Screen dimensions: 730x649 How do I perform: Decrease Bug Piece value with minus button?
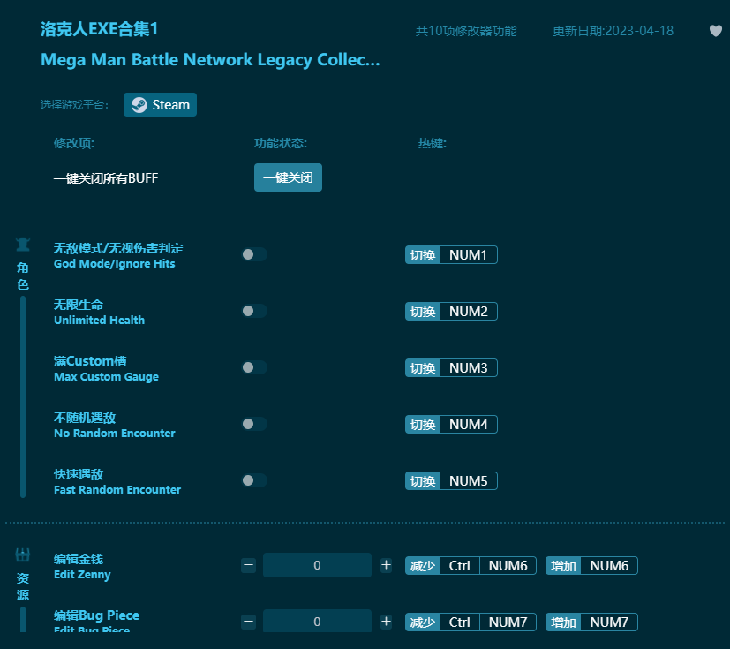[x=249, y=622]
